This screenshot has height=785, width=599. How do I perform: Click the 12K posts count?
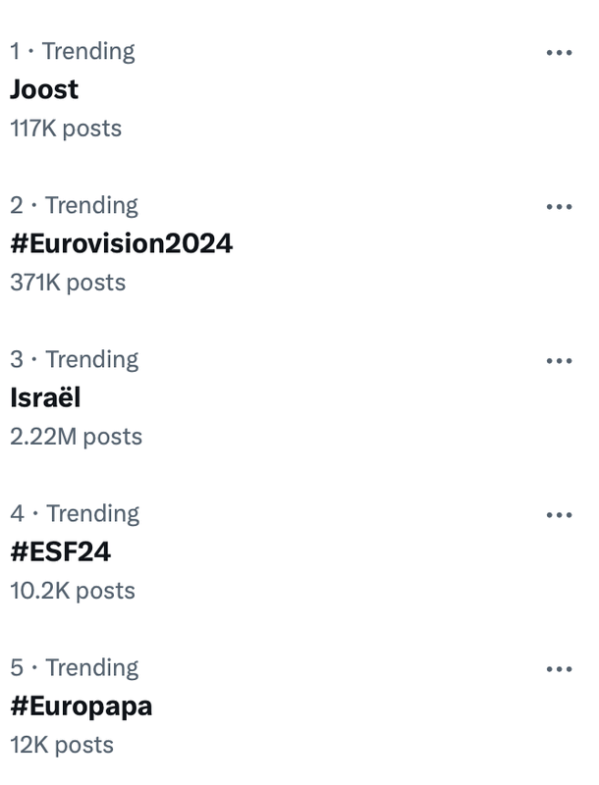(62, 746)
